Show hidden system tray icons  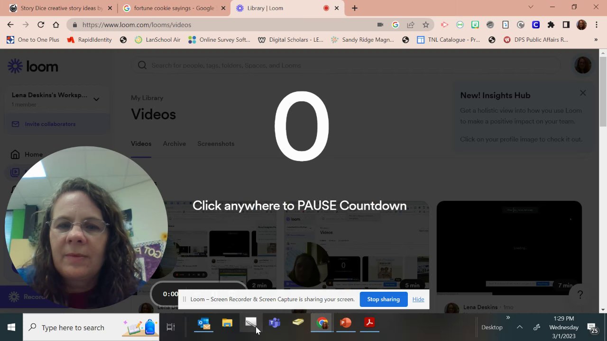tap(519, 327)
